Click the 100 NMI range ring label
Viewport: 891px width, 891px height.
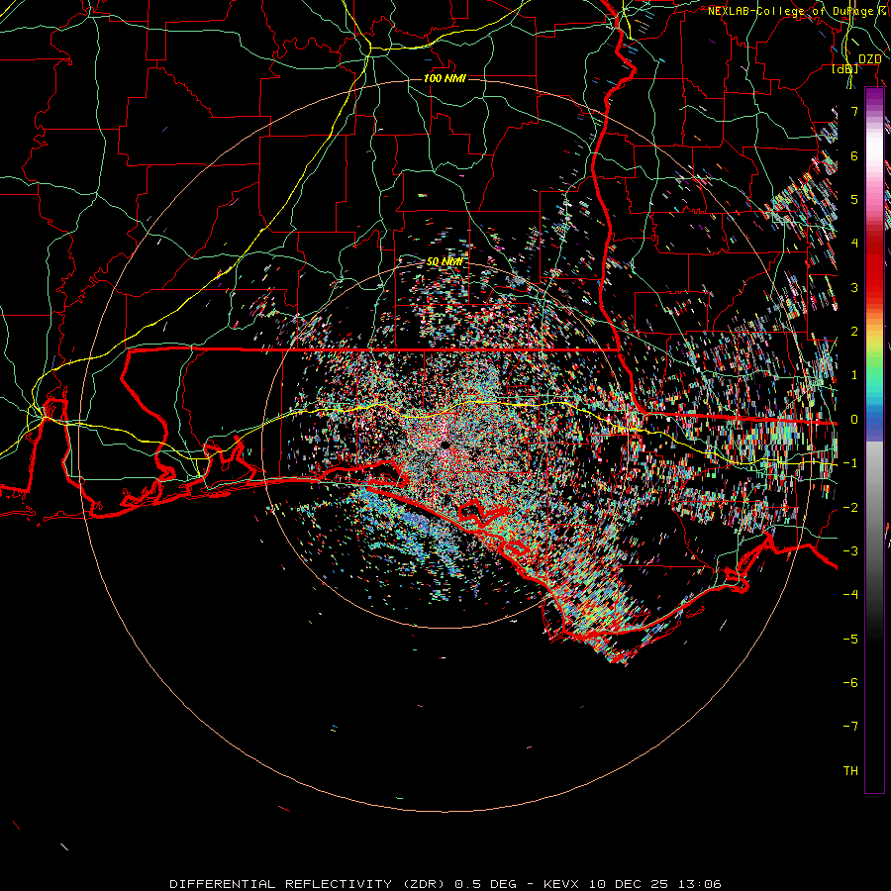(x=445, y=78)
